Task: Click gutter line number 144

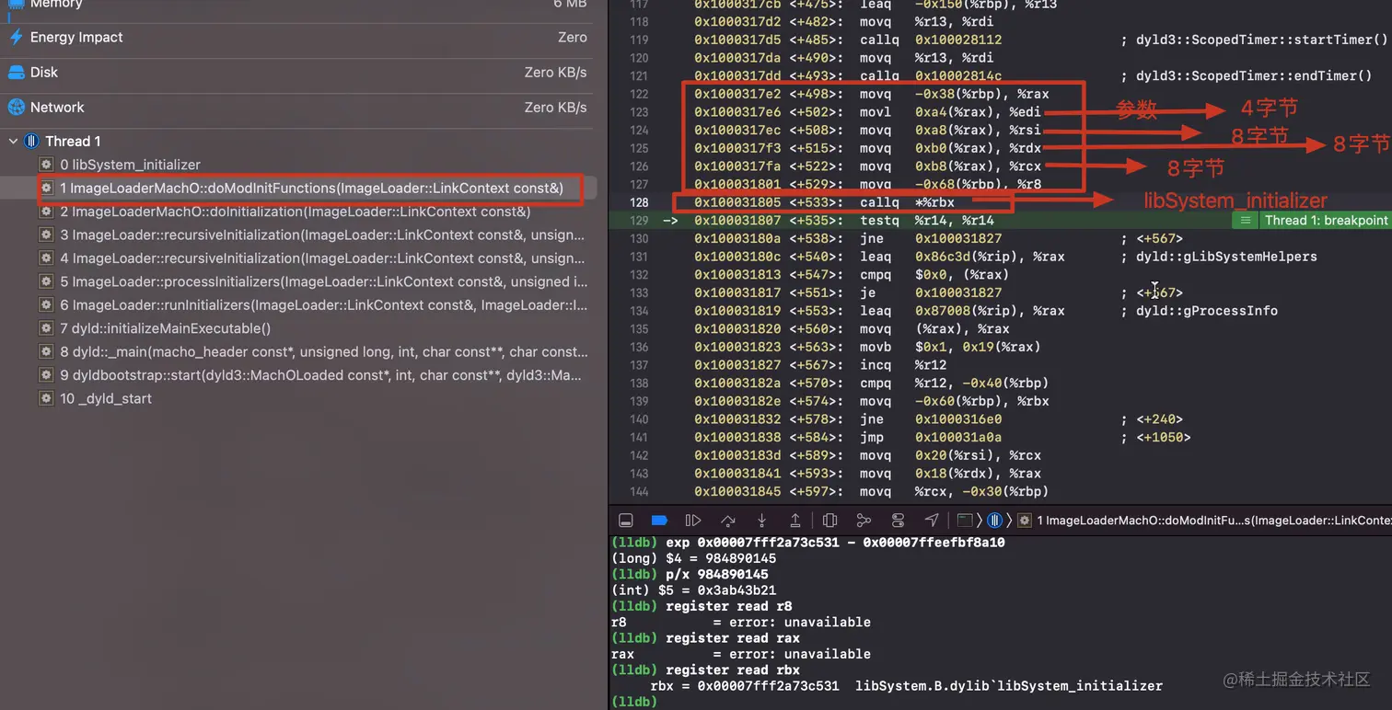Action: [x=639, y=492]
